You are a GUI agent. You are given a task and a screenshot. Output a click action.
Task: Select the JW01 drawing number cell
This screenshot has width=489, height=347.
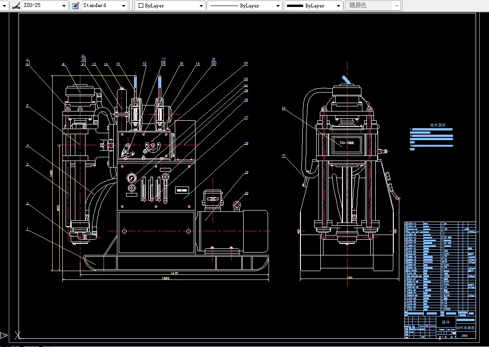(465, 335)
